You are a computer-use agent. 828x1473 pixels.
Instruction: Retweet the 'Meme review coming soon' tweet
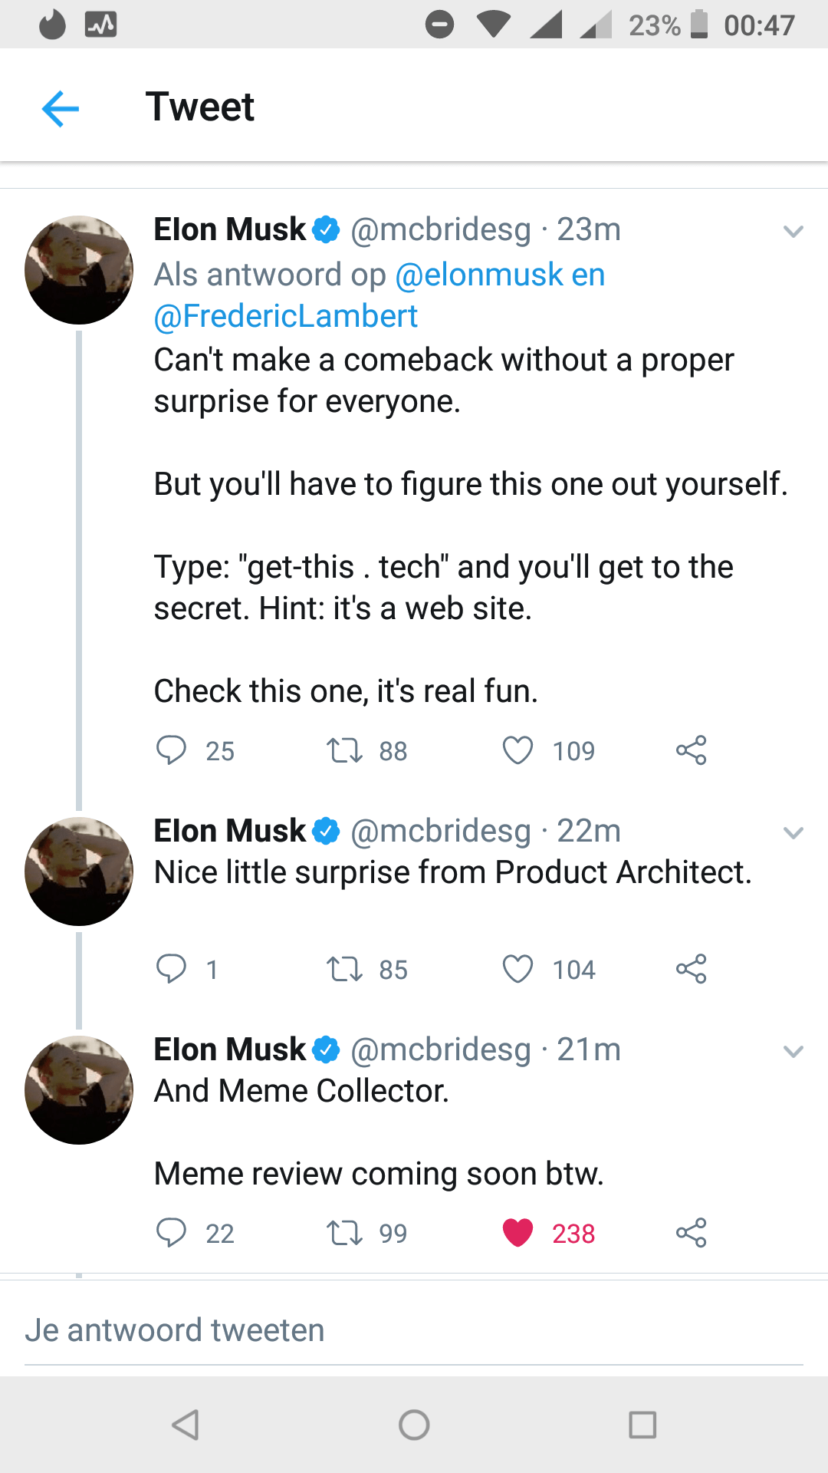(344, 1233)
